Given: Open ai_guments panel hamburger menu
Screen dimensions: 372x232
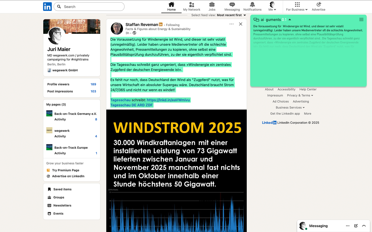Looking at the screenshot, I should [361, 20].
